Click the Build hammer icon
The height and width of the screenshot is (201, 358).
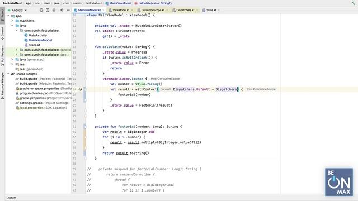point(353,3)
